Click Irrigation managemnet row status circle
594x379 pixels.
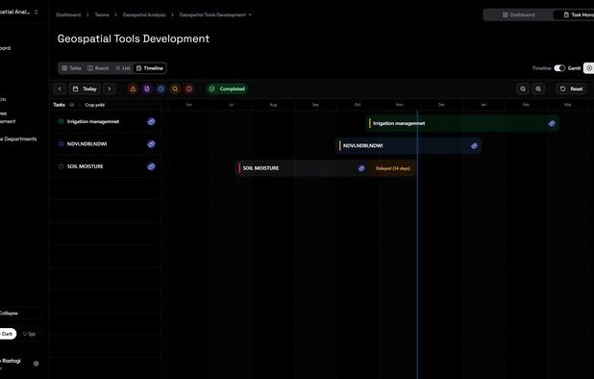click(61, 121)
